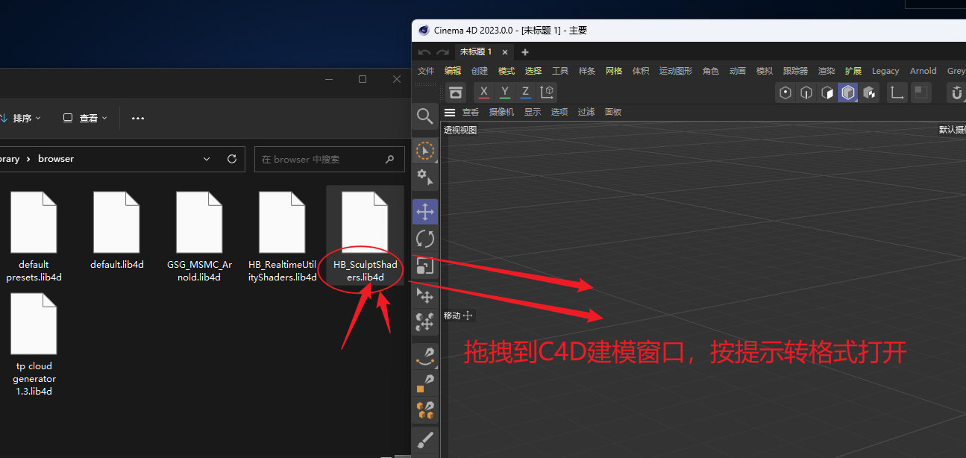Select the Rotate tool
This screenshot has height=458, width=966.
pyautogui.click(x=425, y=239)
